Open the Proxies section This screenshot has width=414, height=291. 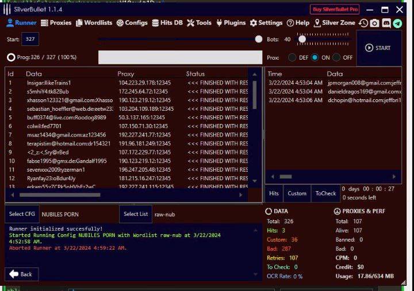point(56,23)
